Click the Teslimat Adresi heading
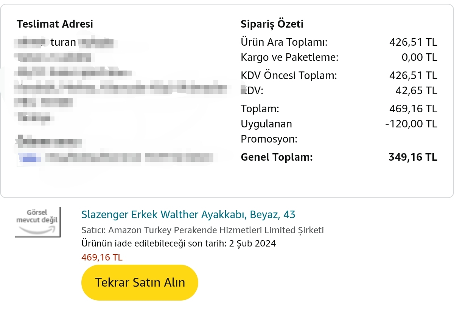The image size is (454, 321). coord(55,24)
